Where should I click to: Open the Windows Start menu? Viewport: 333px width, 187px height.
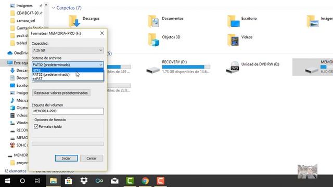coord(7,181)
